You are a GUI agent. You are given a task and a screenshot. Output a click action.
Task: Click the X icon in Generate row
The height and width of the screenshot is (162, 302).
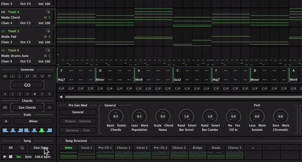coord(35,76)
